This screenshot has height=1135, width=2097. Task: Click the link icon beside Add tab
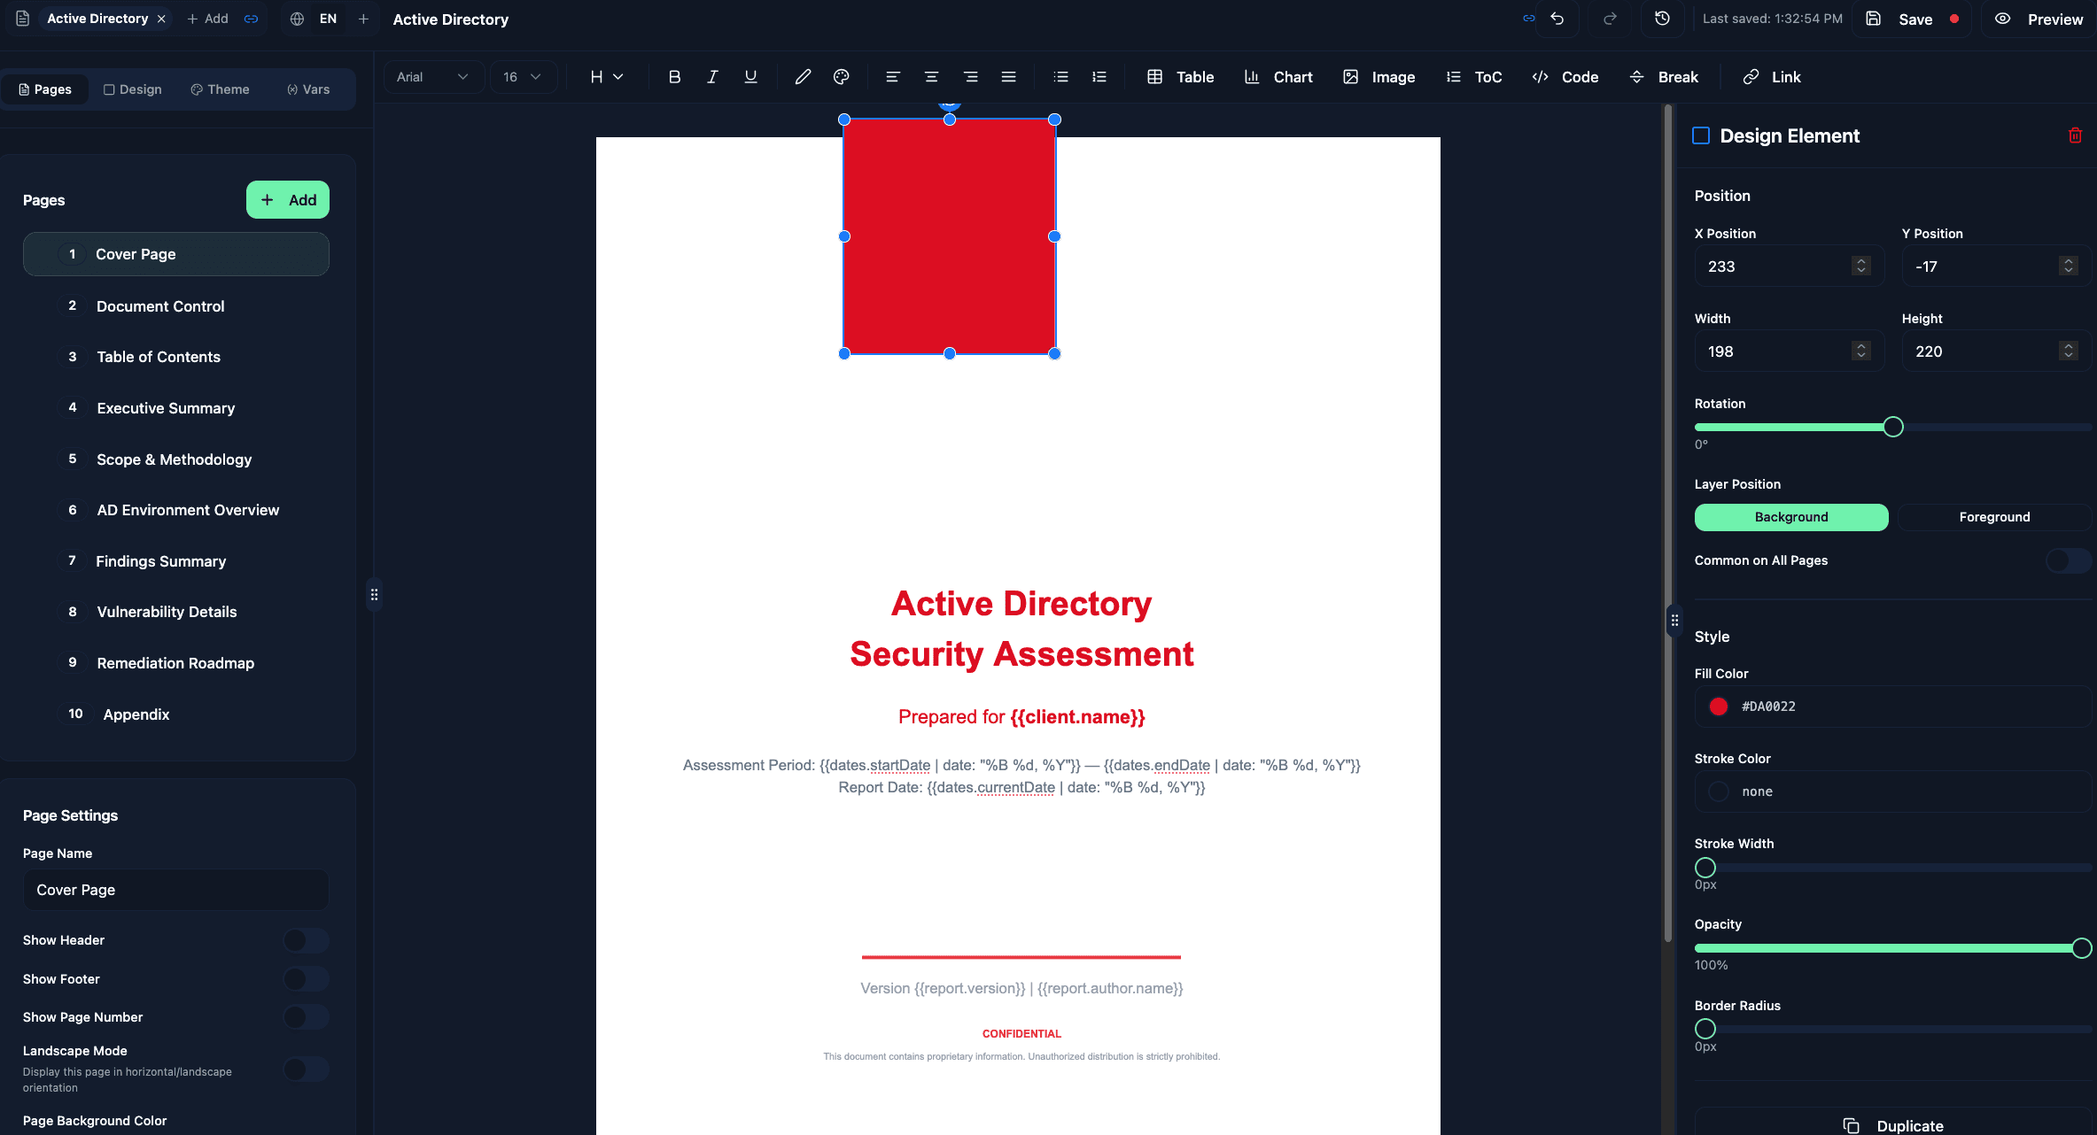[x=252, y=19]
